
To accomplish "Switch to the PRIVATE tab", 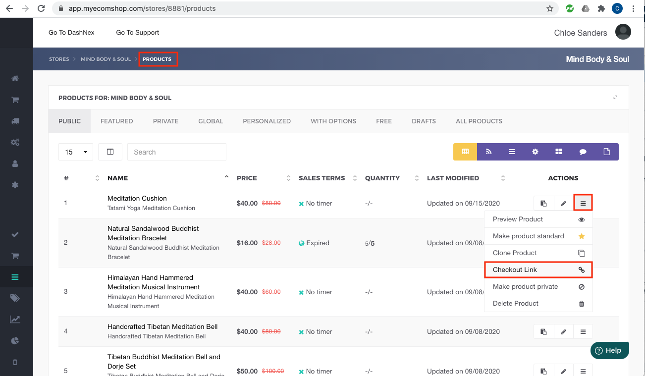I will [x=165, y=121].
